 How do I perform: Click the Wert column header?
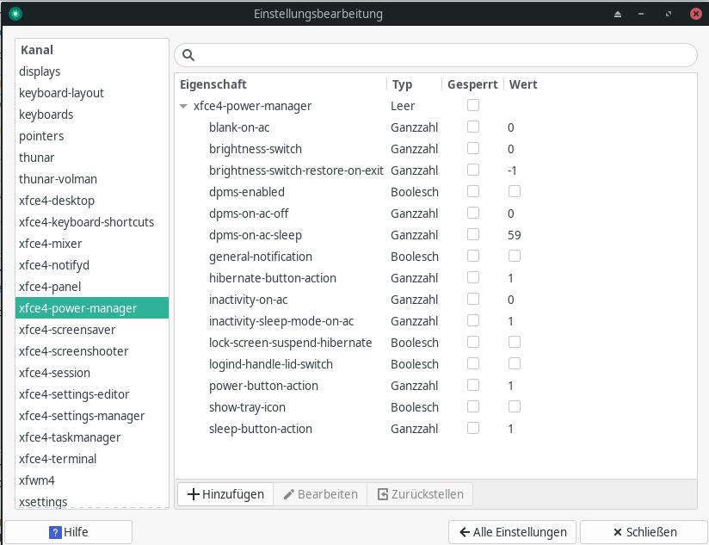[x=523, y=84]
